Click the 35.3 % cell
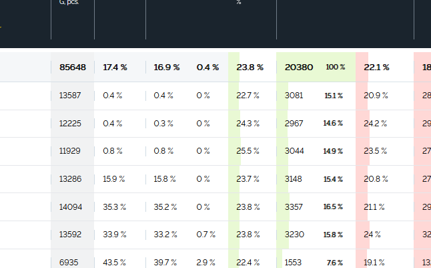Screen dimensions: 431x268 [x=114, y=207]
